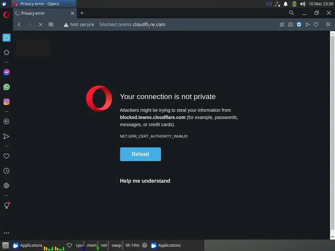The height and width of the screenshot is (251, 335).
Task: Open the Player icon in sidebar
Action: pos(7,122)
